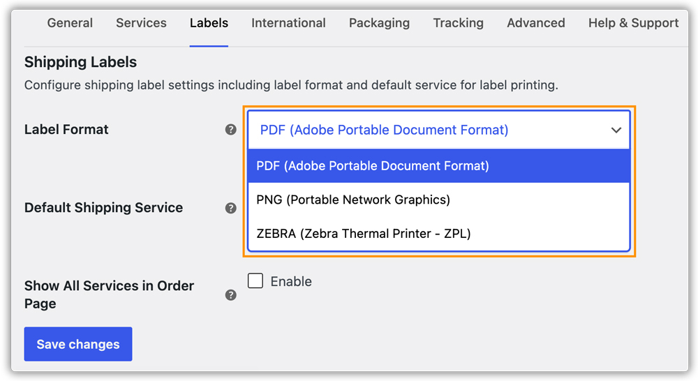
Task: Click the Shipping Labels heading
Action: [x=80, y=62]
